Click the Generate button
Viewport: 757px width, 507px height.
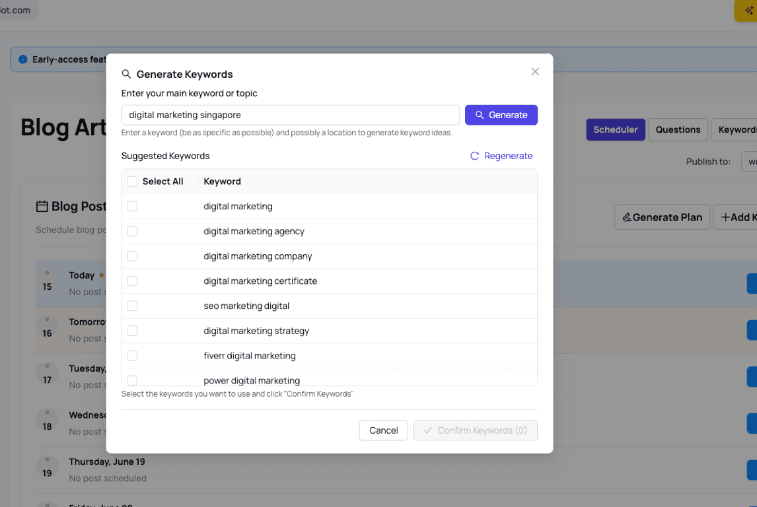click(x=501, y=115)
